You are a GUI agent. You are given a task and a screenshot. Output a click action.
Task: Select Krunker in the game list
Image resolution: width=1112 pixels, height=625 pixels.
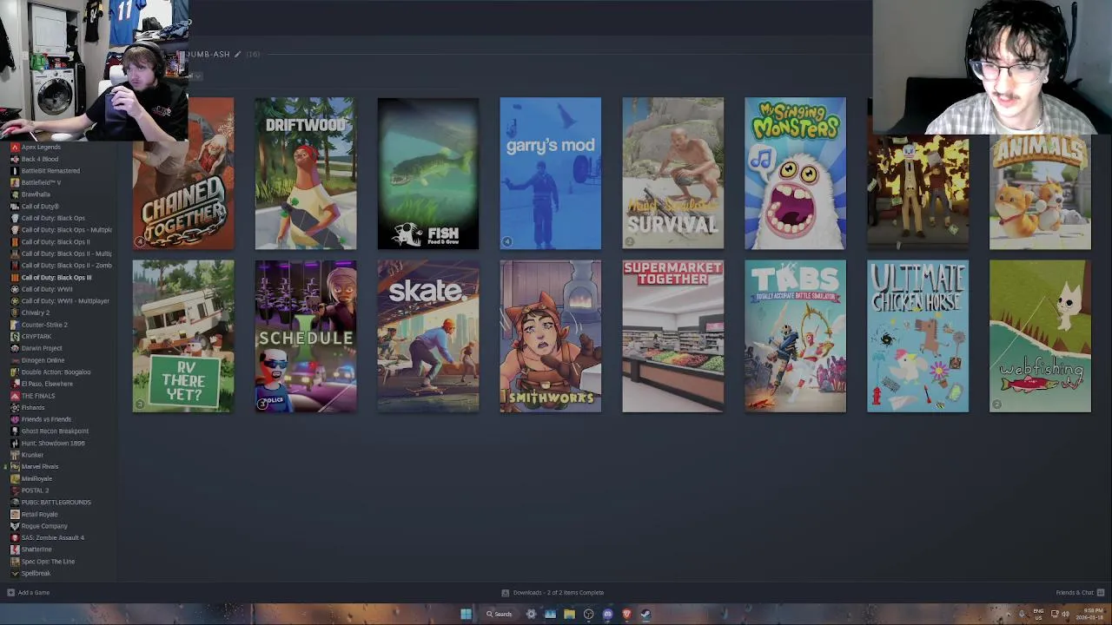click(59, 455)
